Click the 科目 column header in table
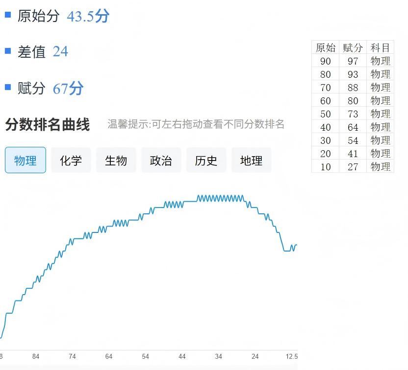 pyautogui.click(x=380, y=47)
